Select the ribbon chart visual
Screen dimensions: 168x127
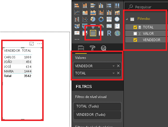pos(117,12)
